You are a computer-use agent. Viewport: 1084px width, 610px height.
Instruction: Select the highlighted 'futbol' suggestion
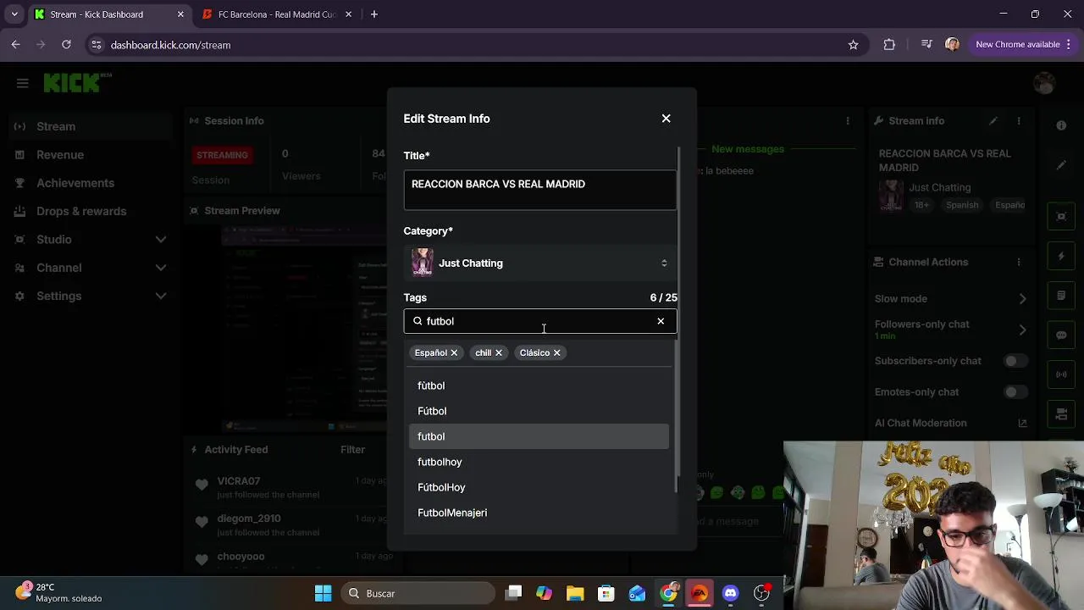tap(539, 436)
